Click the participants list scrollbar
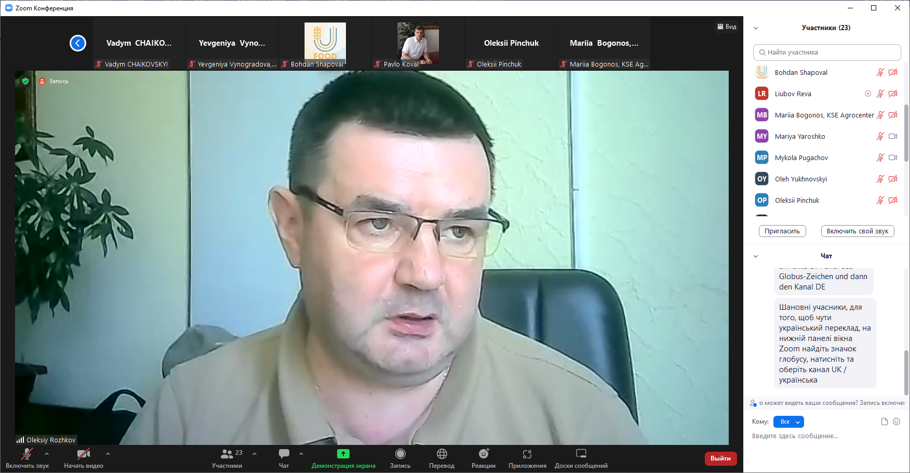Image resolution: width=910 pixels, height=473 pixels. (x=906, y=133)
